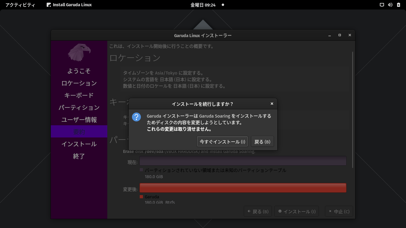Image resolution: width=406 pixels, height=228 pixels.
Task: Open アクティビティ overview
Action: [x=20, y=5]
